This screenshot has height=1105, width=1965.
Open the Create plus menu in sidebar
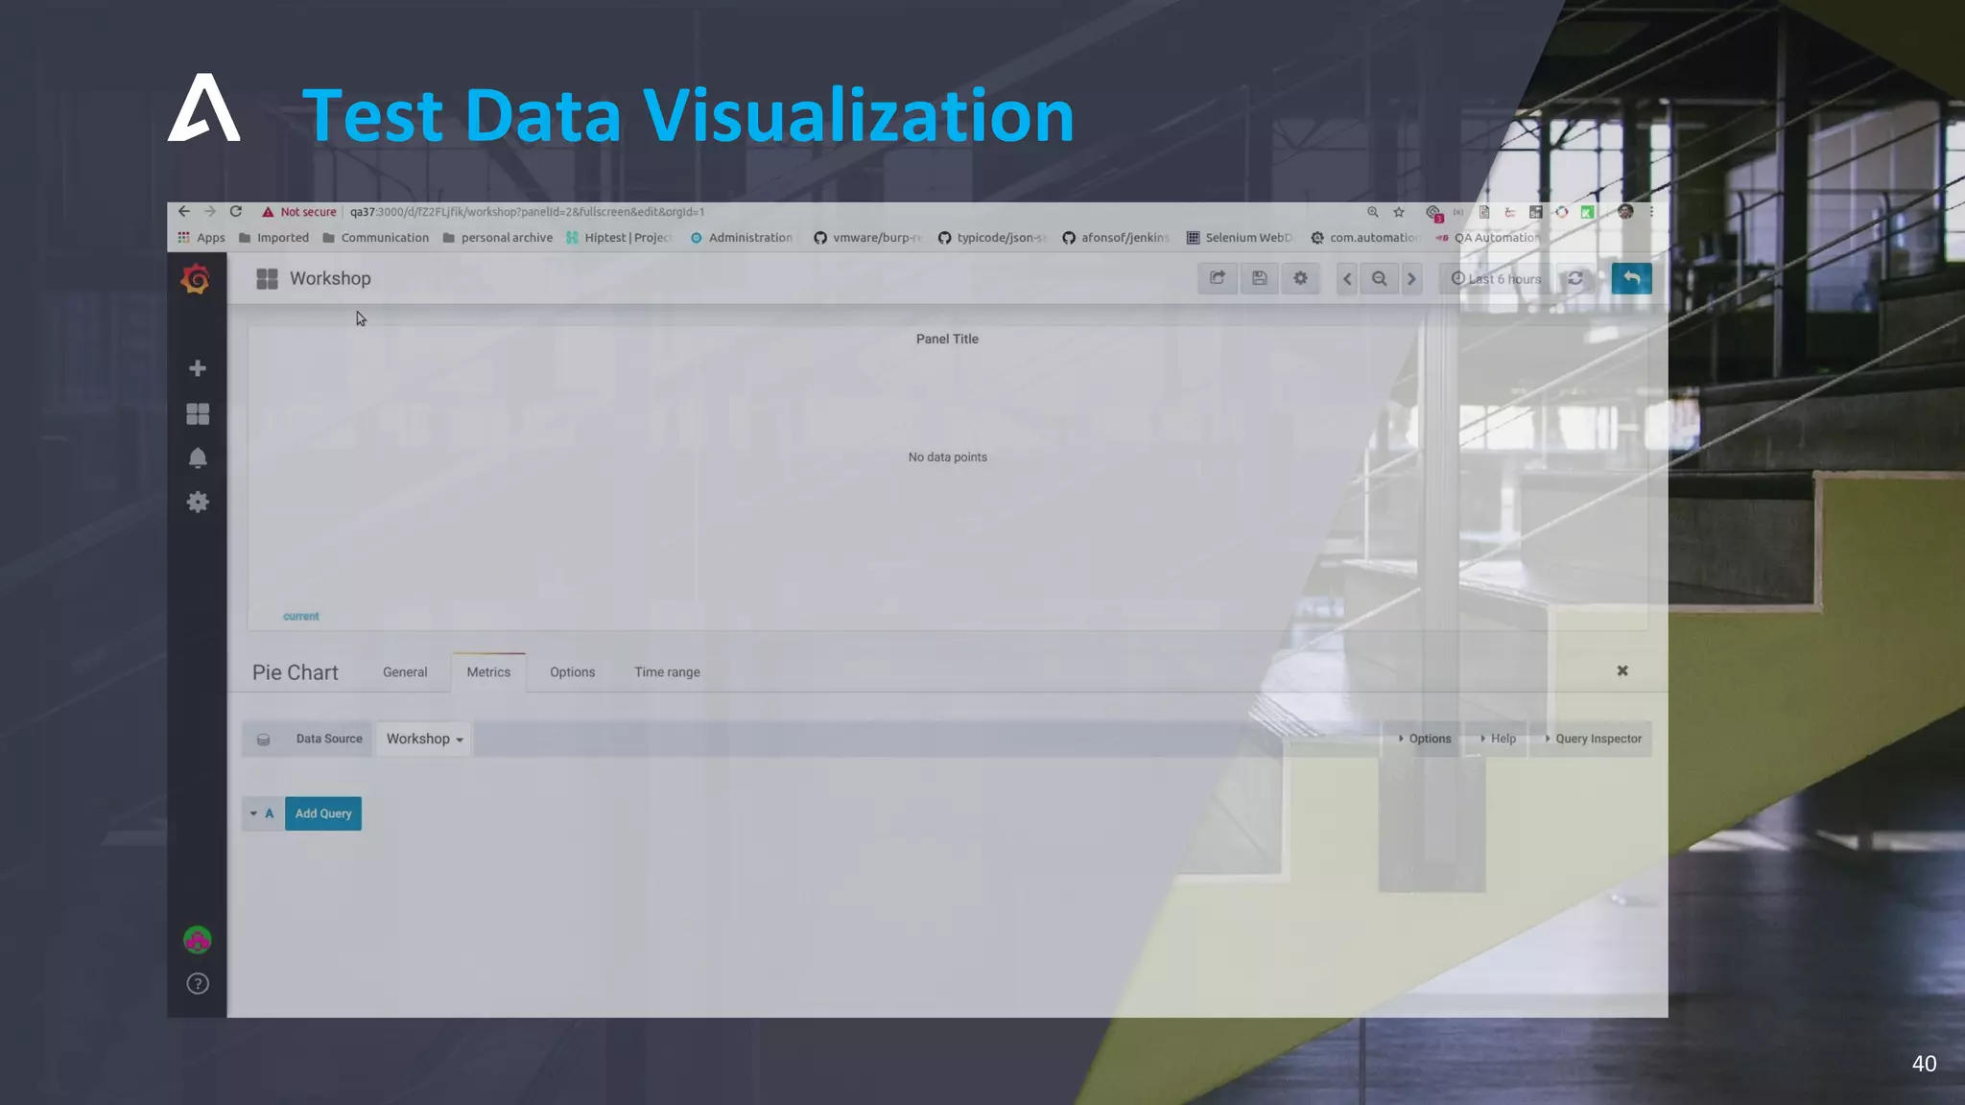click(198, 368)
